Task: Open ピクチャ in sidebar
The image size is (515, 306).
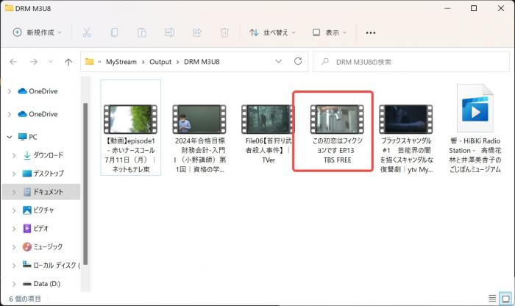Action: point(38,210)
